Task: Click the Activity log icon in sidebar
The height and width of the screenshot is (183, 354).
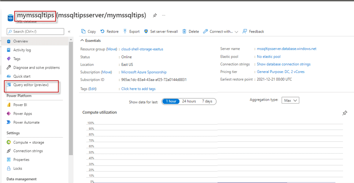Action: tap(9, 50)
